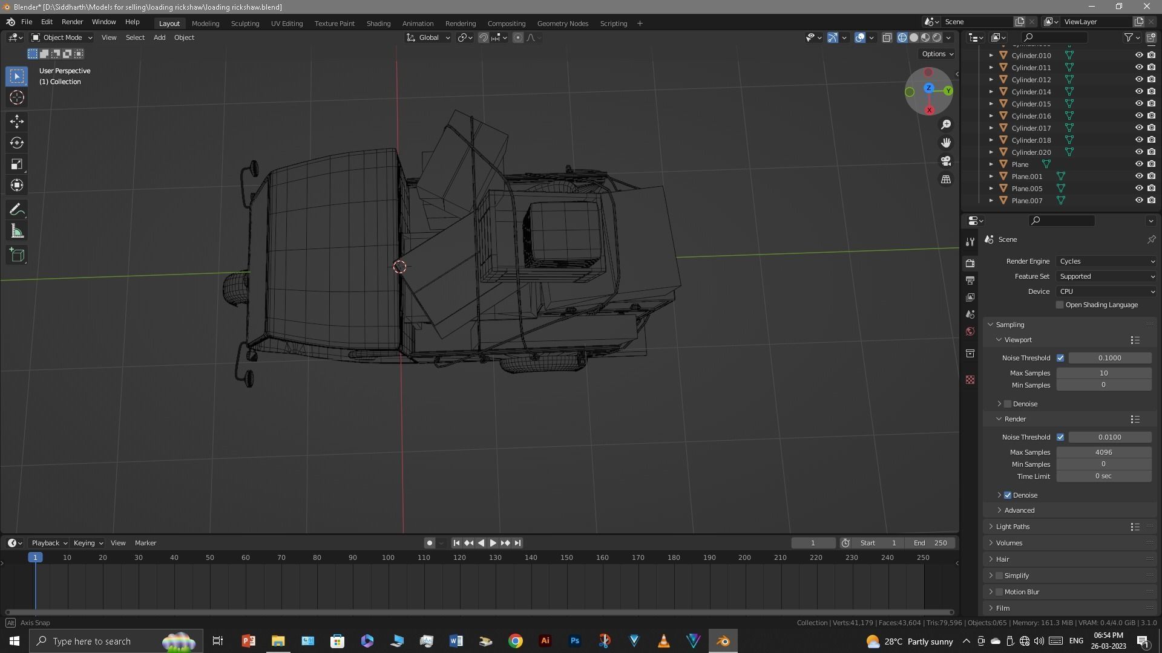Open the timeline Keying popover
1162x653 pixels.
point(88,543)
